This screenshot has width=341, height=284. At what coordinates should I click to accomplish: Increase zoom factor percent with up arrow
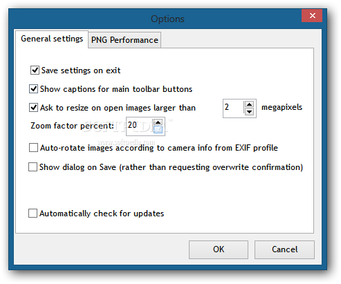click(158, 122)
